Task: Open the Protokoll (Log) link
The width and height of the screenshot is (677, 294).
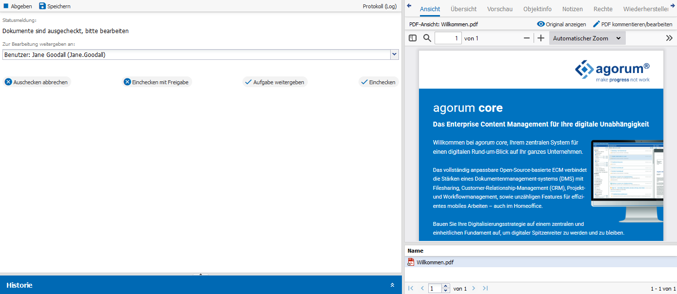Action: (379, 6)
